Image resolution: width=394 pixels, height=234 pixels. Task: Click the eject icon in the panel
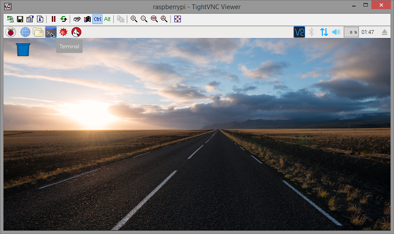(x=384, y=32)
